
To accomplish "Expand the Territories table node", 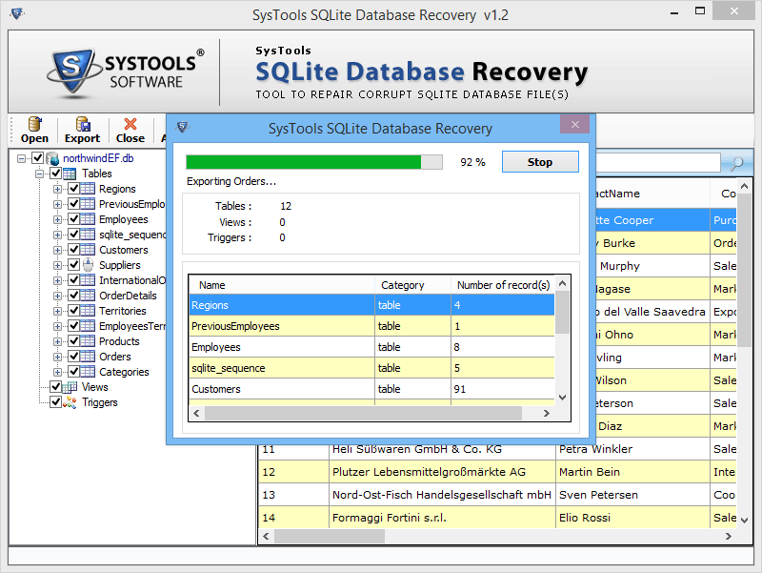I will coord(57,312).
